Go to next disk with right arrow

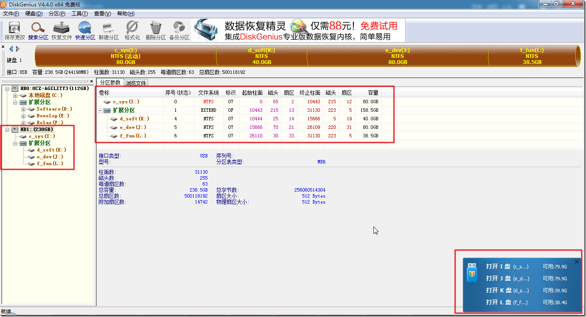18,49
